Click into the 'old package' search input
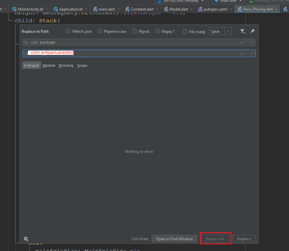This screenshot has width=289, height=251. (x=134, y=42)
